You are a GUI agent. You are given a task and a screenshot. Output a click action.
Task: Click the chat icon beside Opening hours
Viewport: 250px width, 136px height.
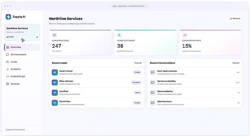152,103
